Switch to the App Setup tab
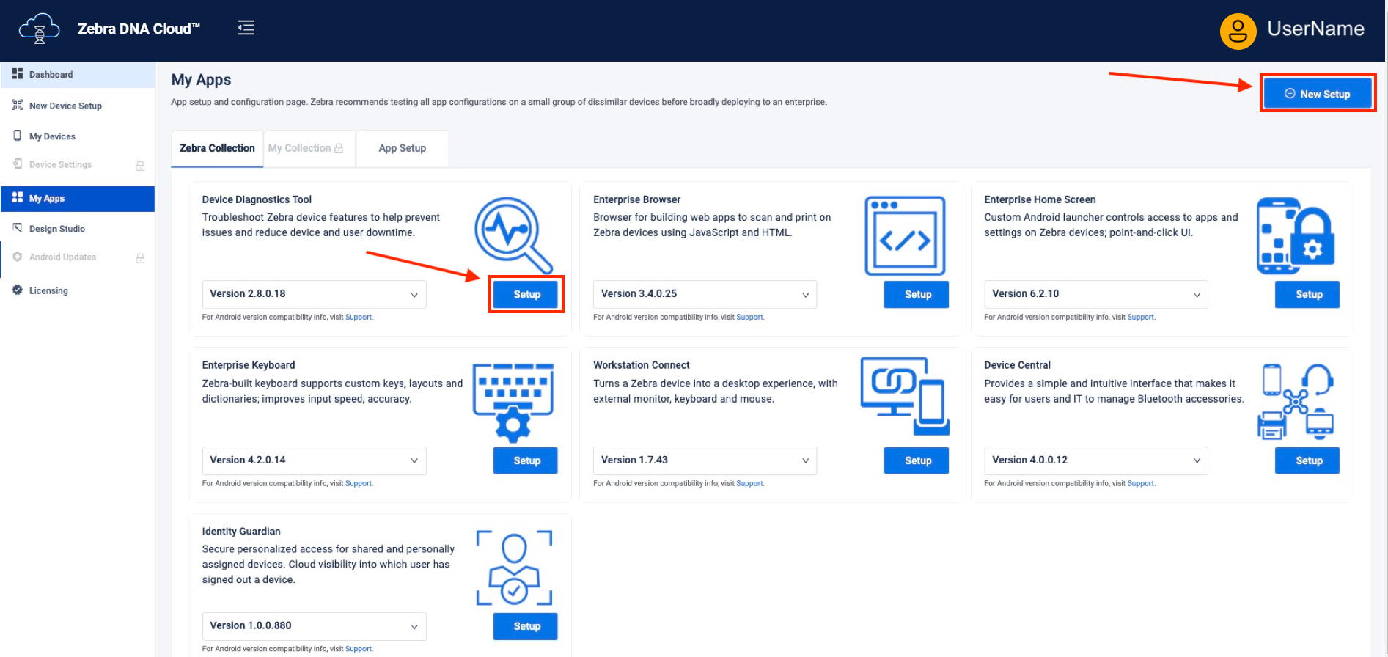Viewport: 1388px width, 657px height. [x=402, y=148]
